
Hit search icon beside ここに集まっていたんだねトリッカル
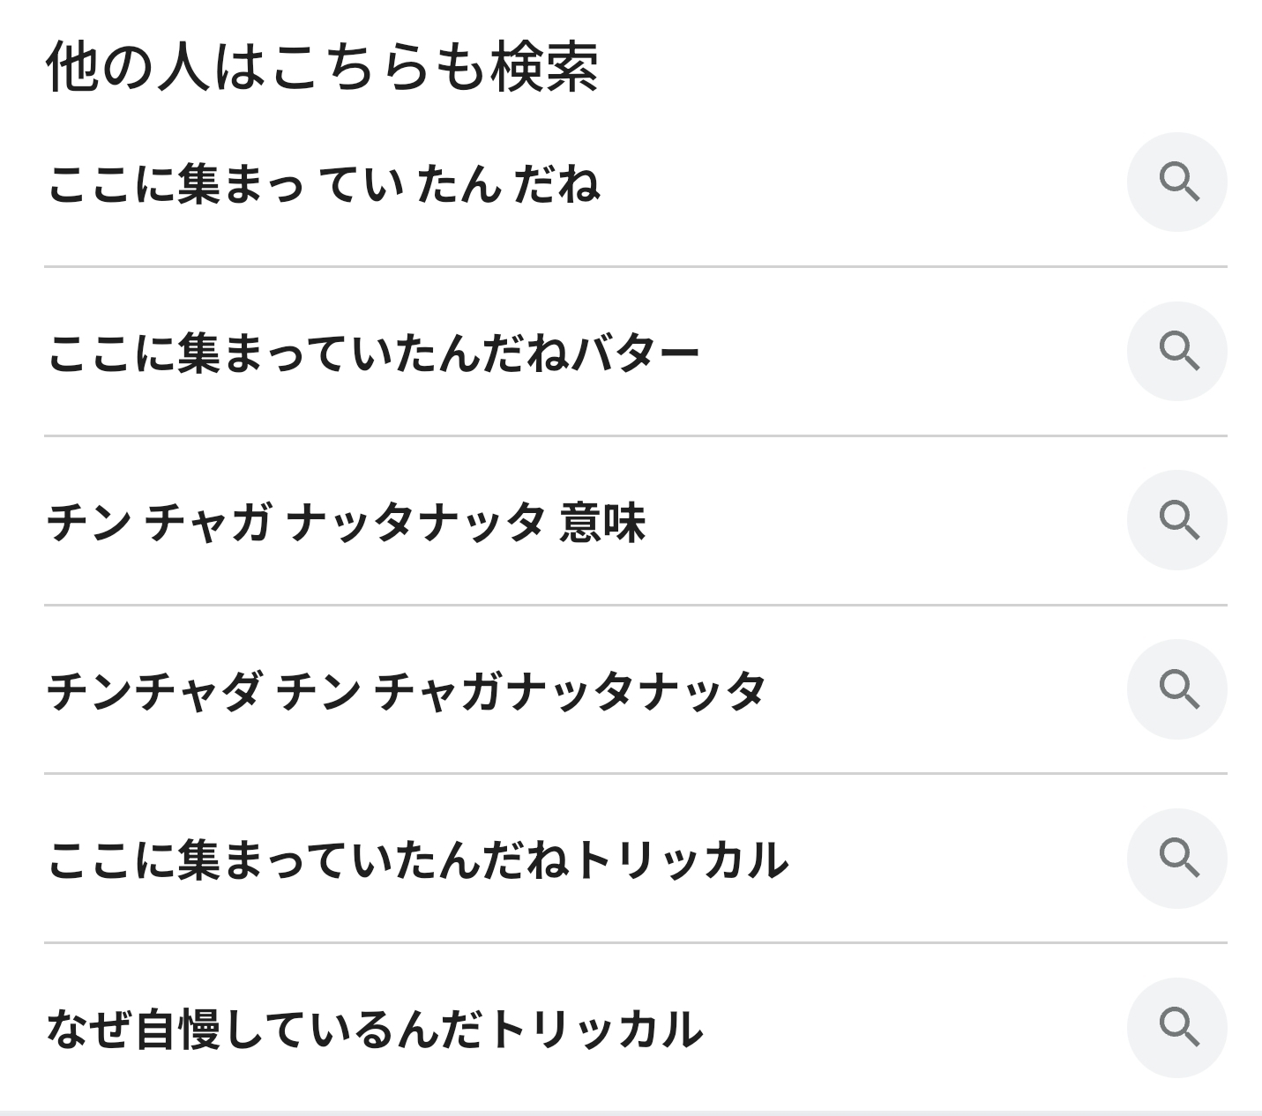click(x=1176, y=858)
